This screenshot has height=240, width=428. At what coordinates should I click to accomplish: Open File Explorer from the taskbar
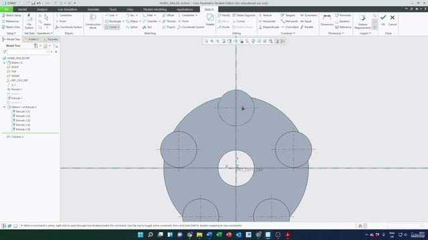point(199,235)
